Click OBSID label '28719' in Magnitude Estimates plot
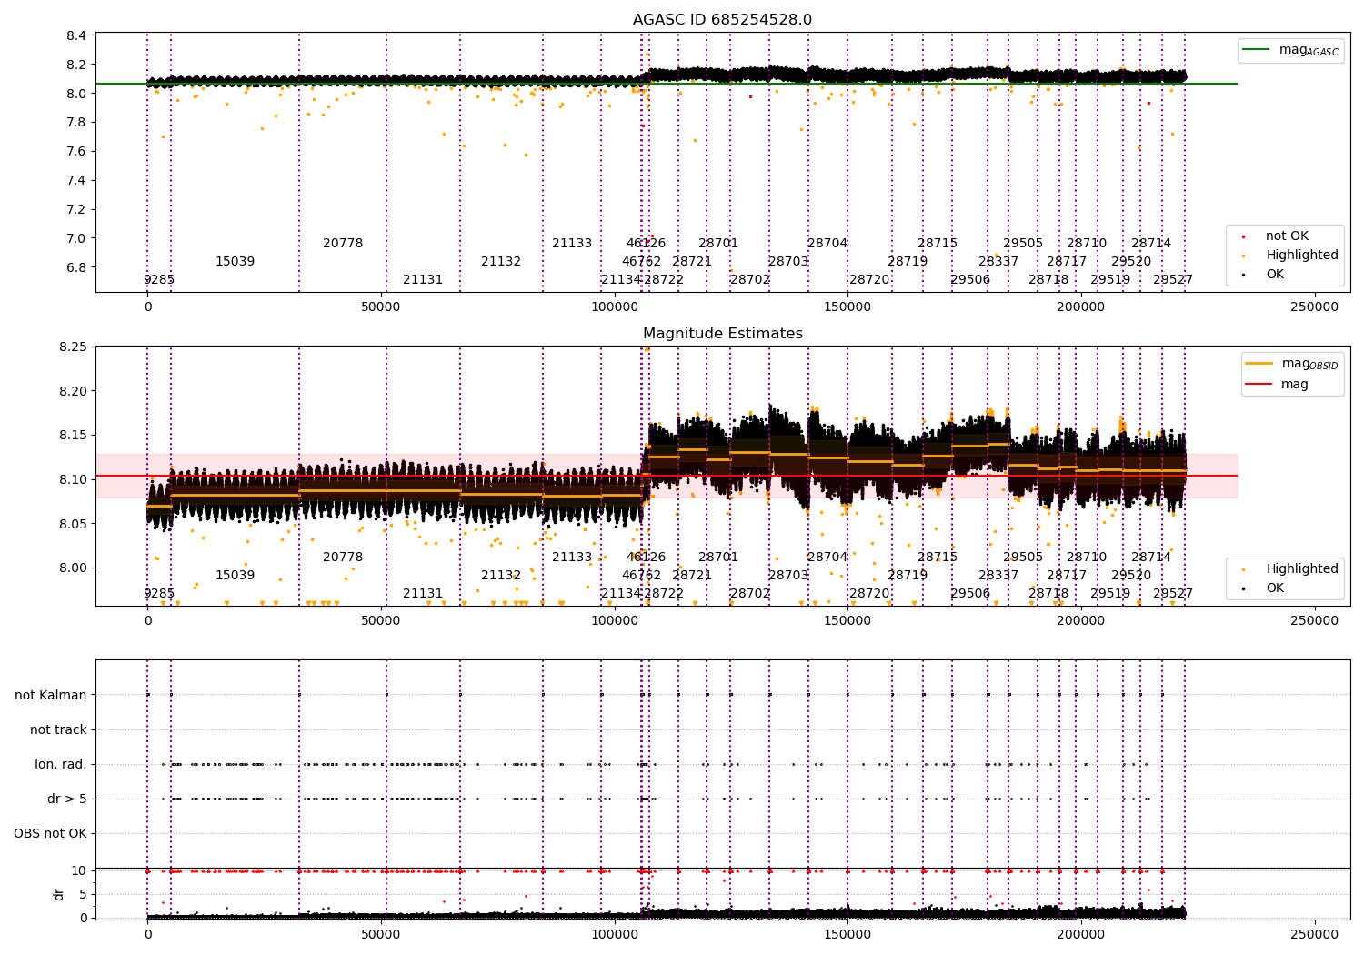Image resolution: width=1364 pixels, height=955 pixels. pos(908,575)
